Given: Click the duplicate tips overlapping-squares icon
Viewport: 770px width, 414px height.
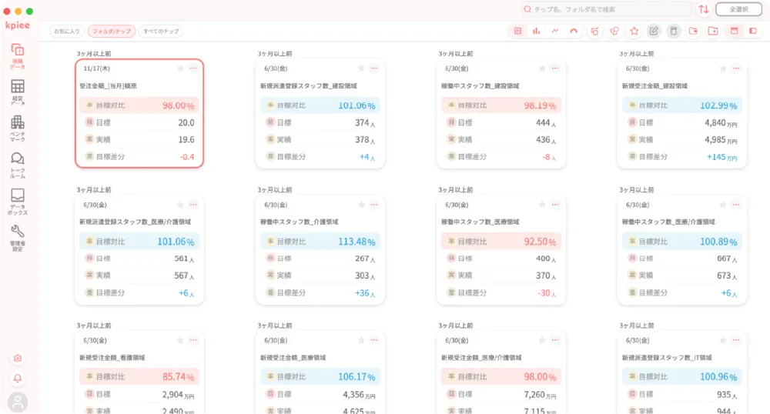Looking at the screenshot, I should pos(614,31).
